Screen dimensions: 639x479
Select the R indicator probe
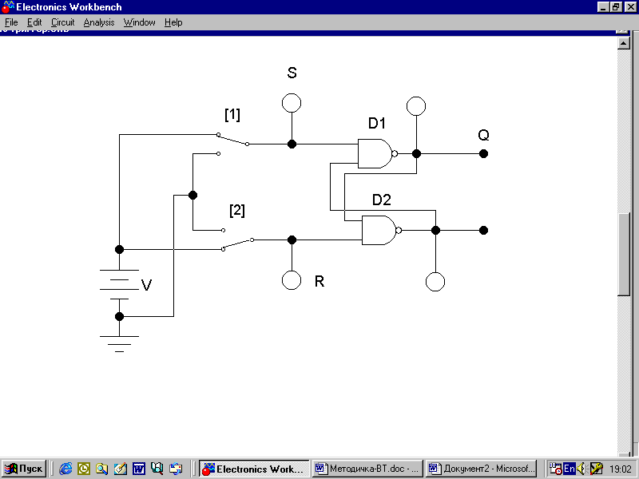(292, 280)
